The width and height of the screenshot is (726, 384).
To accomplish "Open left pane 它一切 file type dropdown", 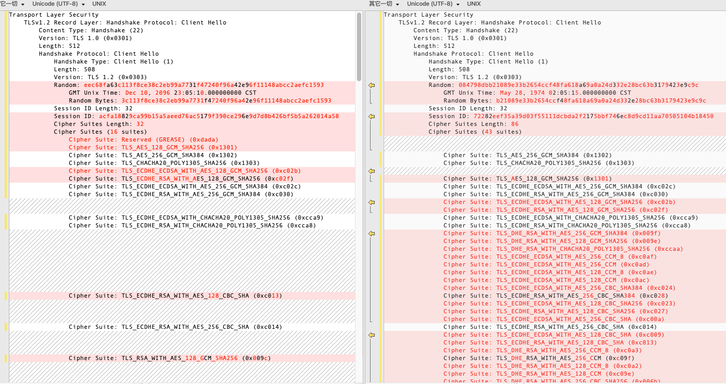I will point(13,4).
